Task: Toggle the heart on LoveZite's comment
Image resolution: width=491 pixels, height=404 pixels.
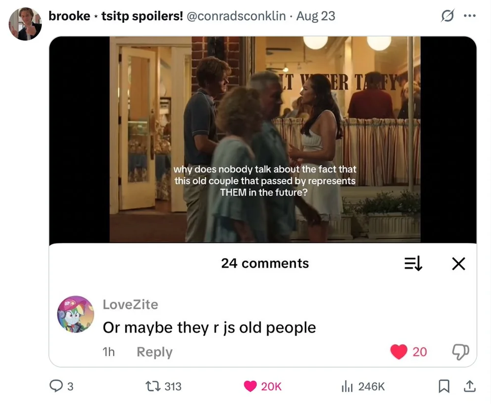Action: 399,352
